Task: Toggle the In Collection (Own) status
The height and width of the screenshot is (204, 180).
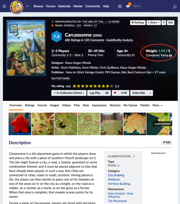Action: point(69,93)
